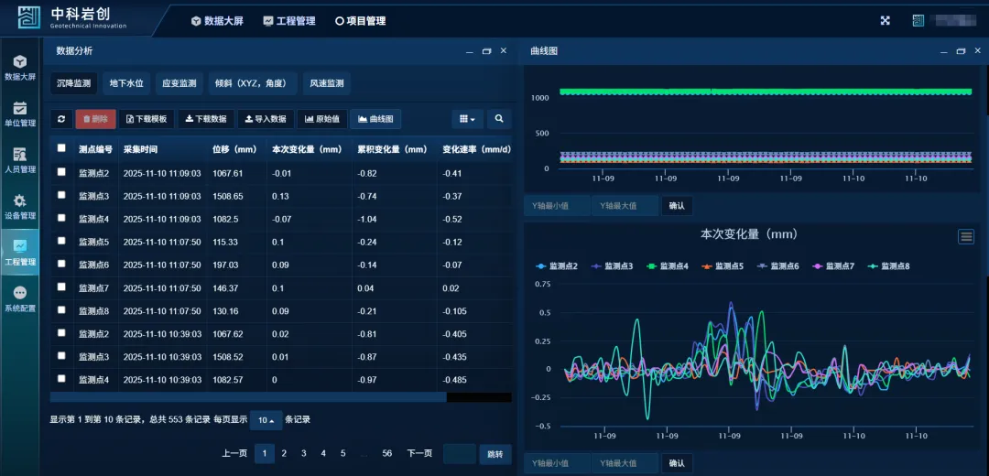Open the 数据大屏 sidebar icon

20,68
